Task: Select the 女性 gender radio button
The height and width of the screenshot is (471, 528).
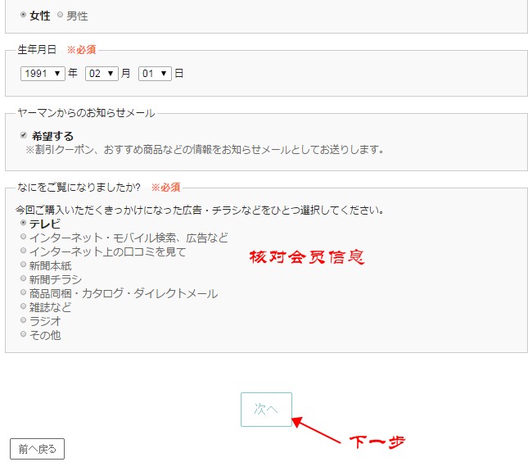Action: (23, 15)
